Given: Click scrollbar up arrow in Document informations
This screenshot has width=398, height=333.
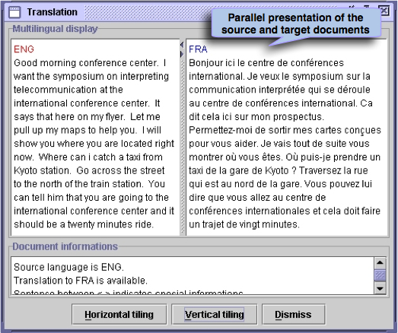Looking at the screenshot, I should point(380,263).
